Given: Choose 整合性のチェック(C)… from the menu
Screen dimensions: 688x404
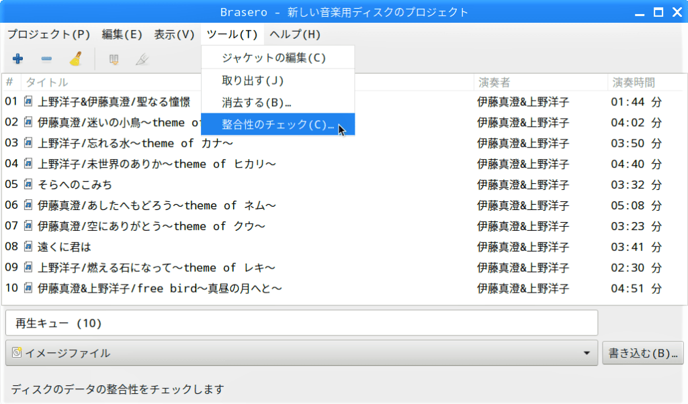Looking at the screenshot, I should 277,124.
